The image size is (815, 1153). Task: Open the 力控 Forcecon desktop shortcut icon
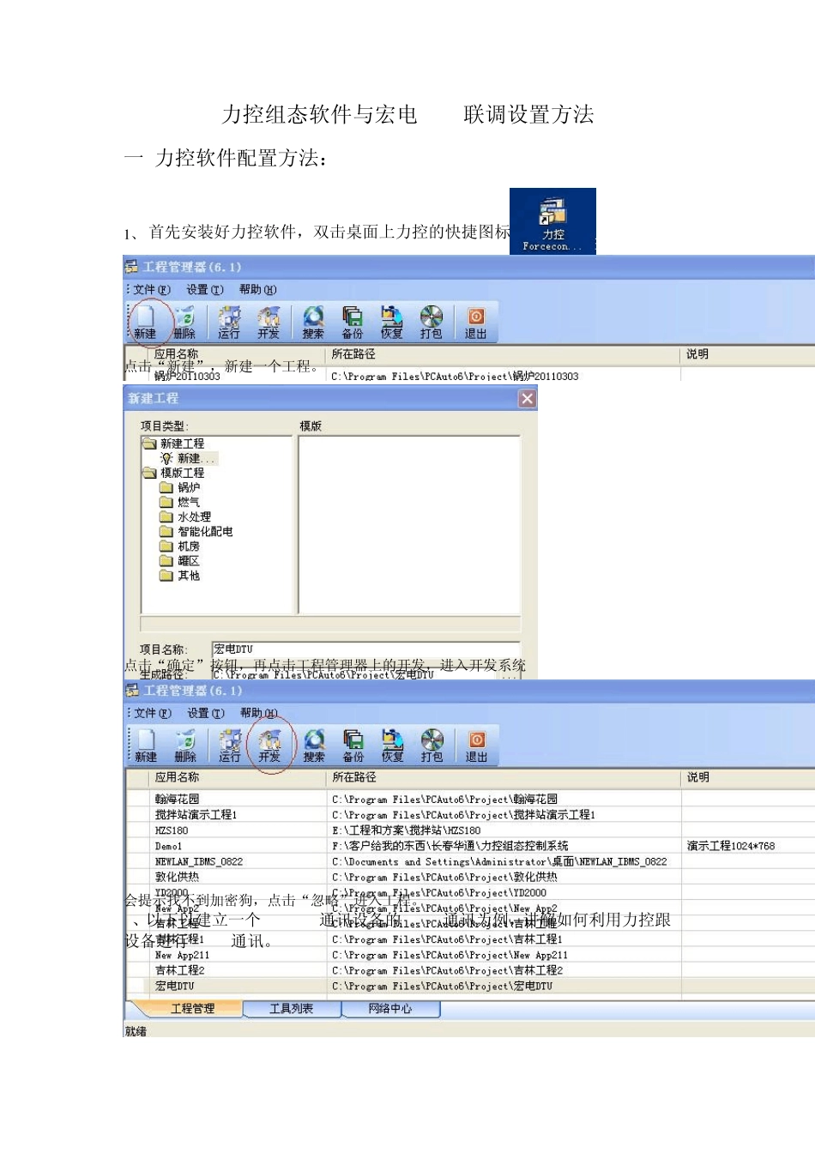[x=552, y=221]
